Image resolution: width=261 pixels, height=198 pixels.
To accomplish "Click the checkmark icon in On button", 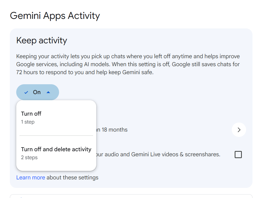I will pyautogui.click(x=26, y=92).
